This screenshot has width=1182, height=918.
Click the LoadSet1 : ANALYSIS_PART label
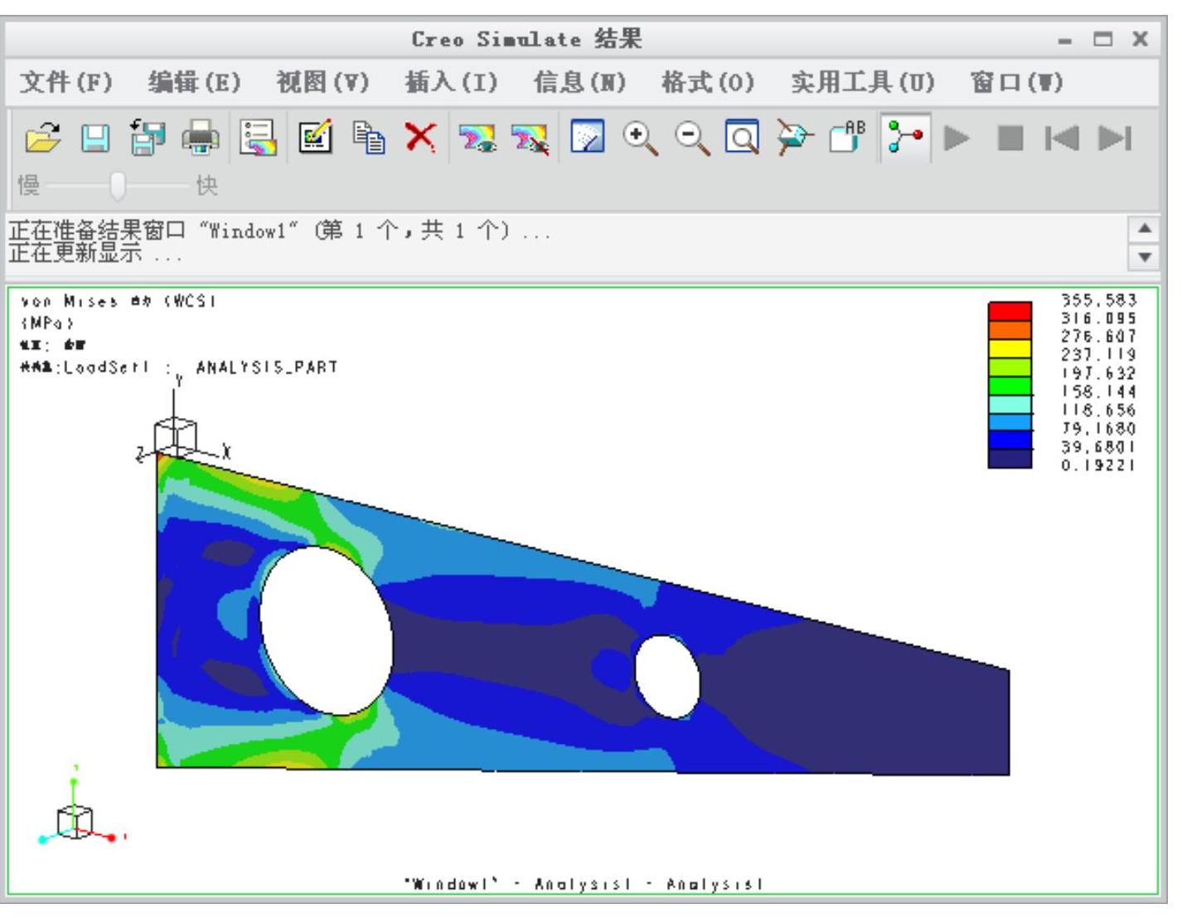point(180,367)
